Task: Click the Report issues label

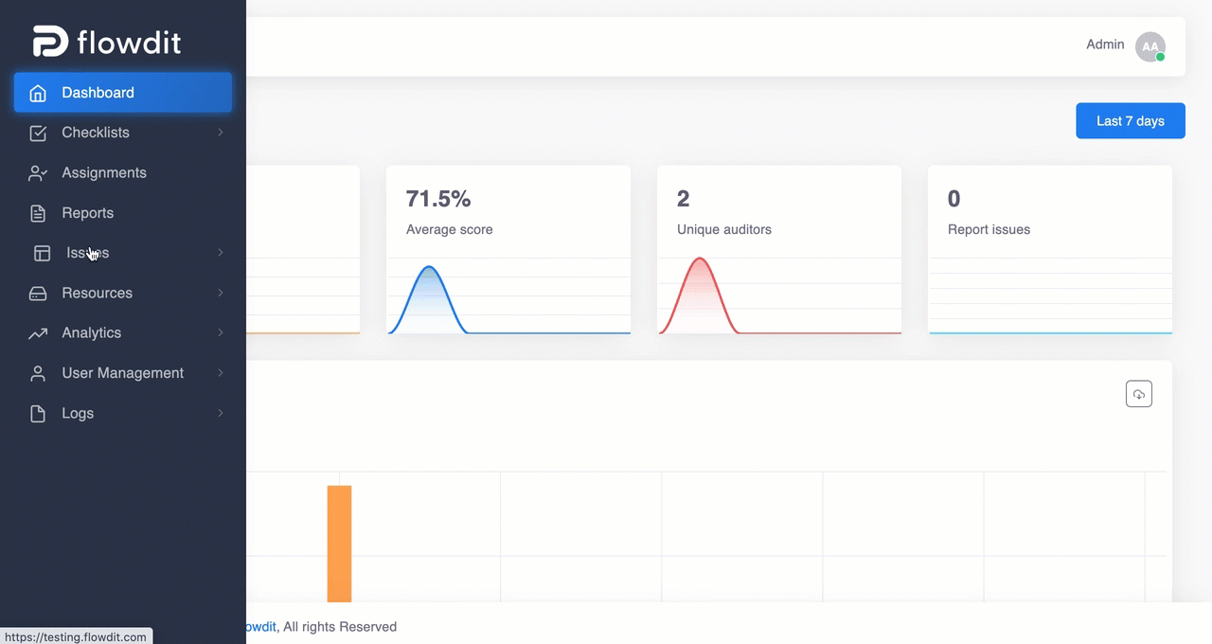Action: (989, 229)
